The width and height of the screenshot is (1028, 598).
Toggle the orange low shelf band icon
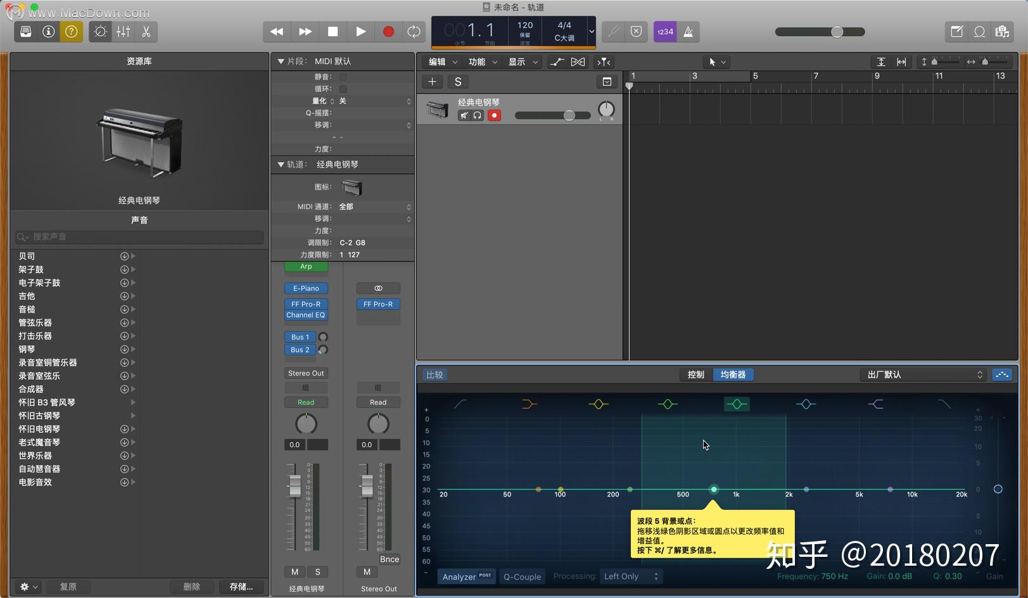point(529,404)
